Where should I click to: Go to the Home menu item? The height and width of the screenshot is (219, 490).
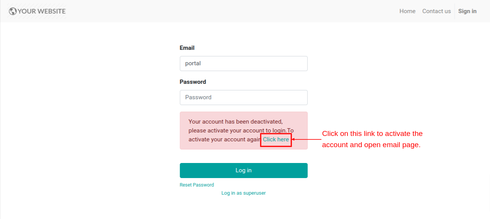[x=407, y=11]
